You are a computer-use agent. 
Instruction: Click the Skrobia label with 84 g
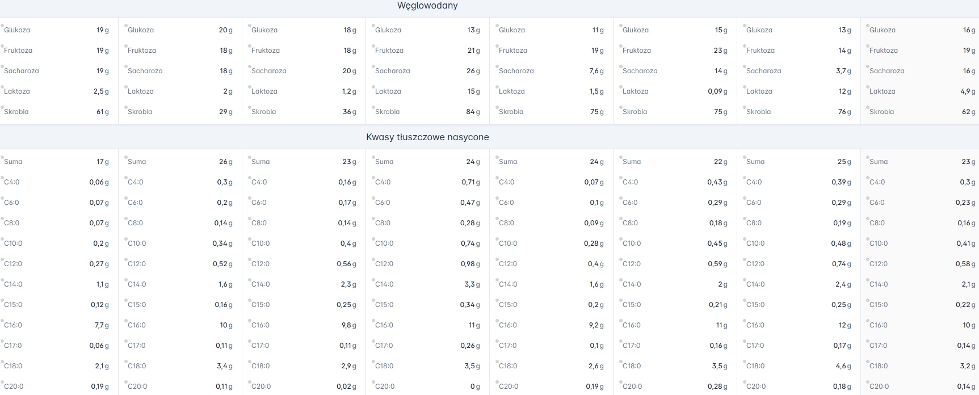387,112
